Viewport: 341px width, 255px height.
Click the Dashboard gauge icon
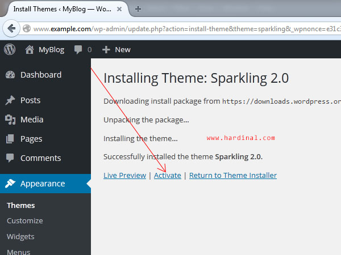[x=10, y=75]
